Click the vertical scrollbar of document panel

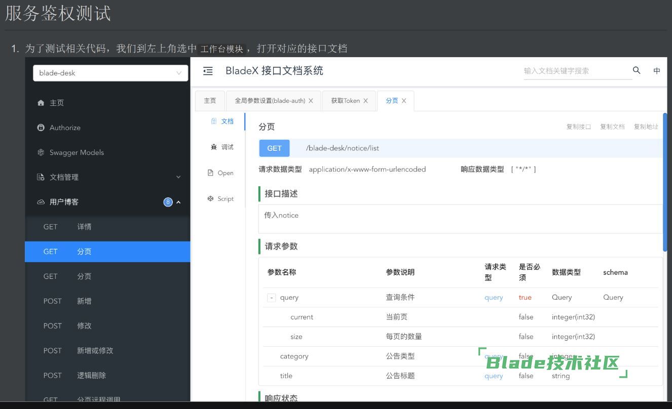665,182
